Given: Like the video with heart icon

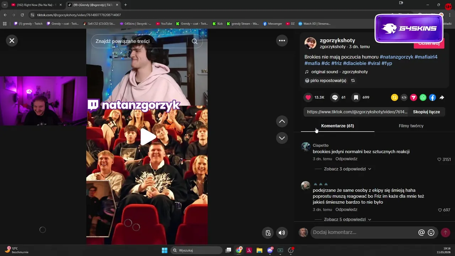Looking at the screenshot, I should coord(308,97).
